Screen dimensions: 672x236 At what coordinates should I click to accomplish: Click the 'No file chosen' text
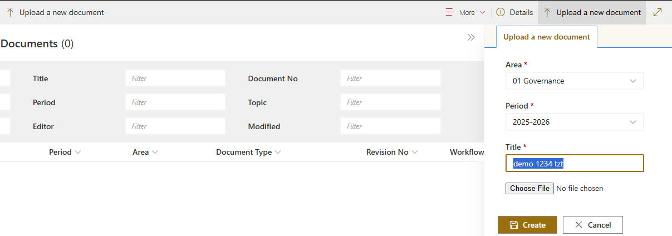pos(580,188)
